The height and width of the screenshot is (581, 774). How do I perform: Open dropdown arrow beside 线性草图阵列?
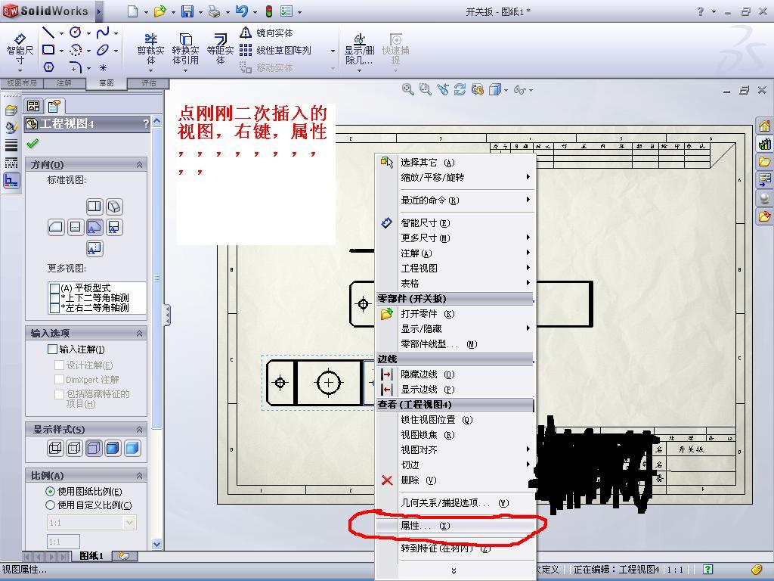tap(333, 51)
